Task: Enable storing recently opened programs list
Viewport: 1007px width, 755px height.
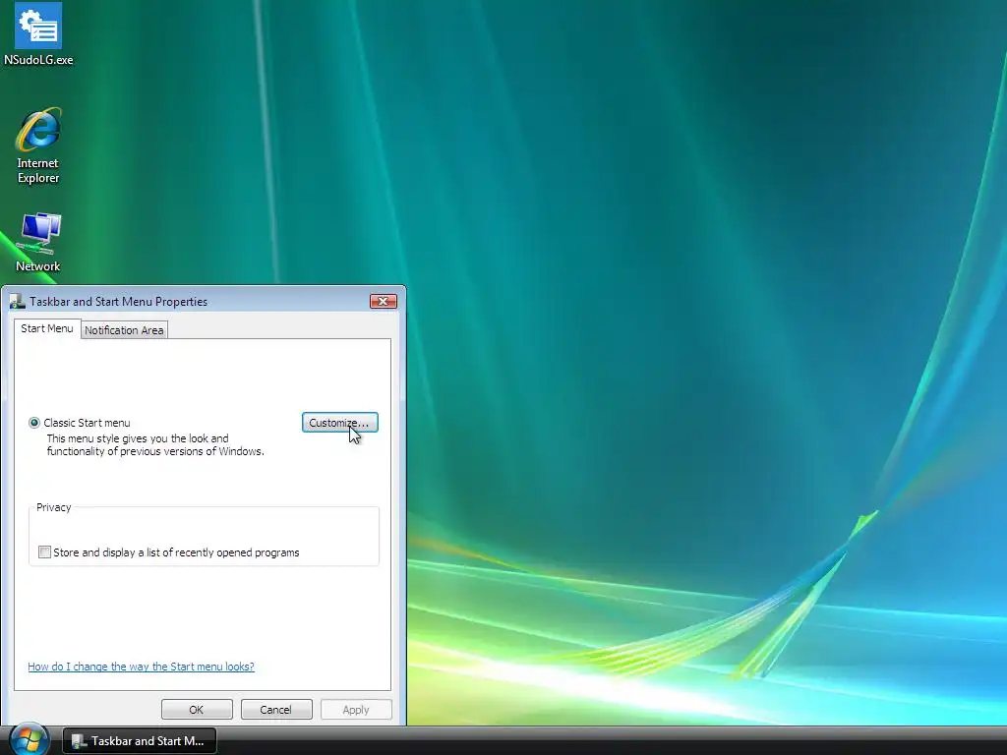Action: pyautogui.click(x=44, y=552)
